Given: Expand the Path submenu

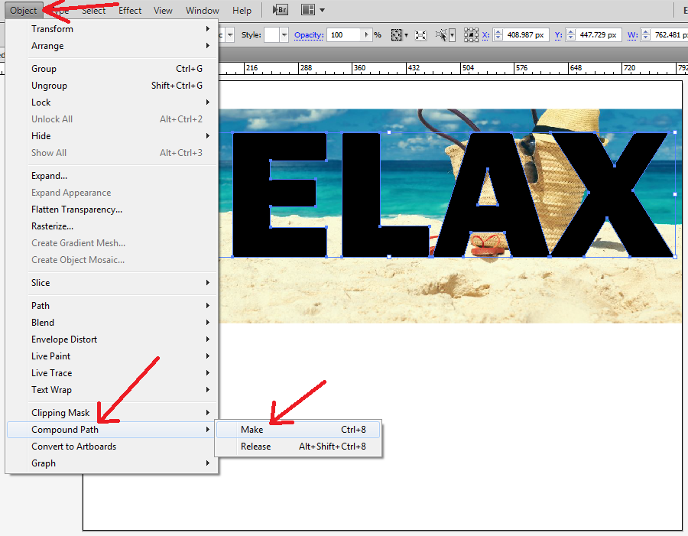Looking at the screenshot, I should [x=112, y=306].
